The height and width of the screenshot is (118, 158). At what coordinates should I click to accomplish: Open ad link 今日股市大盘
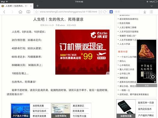[79, 116]
